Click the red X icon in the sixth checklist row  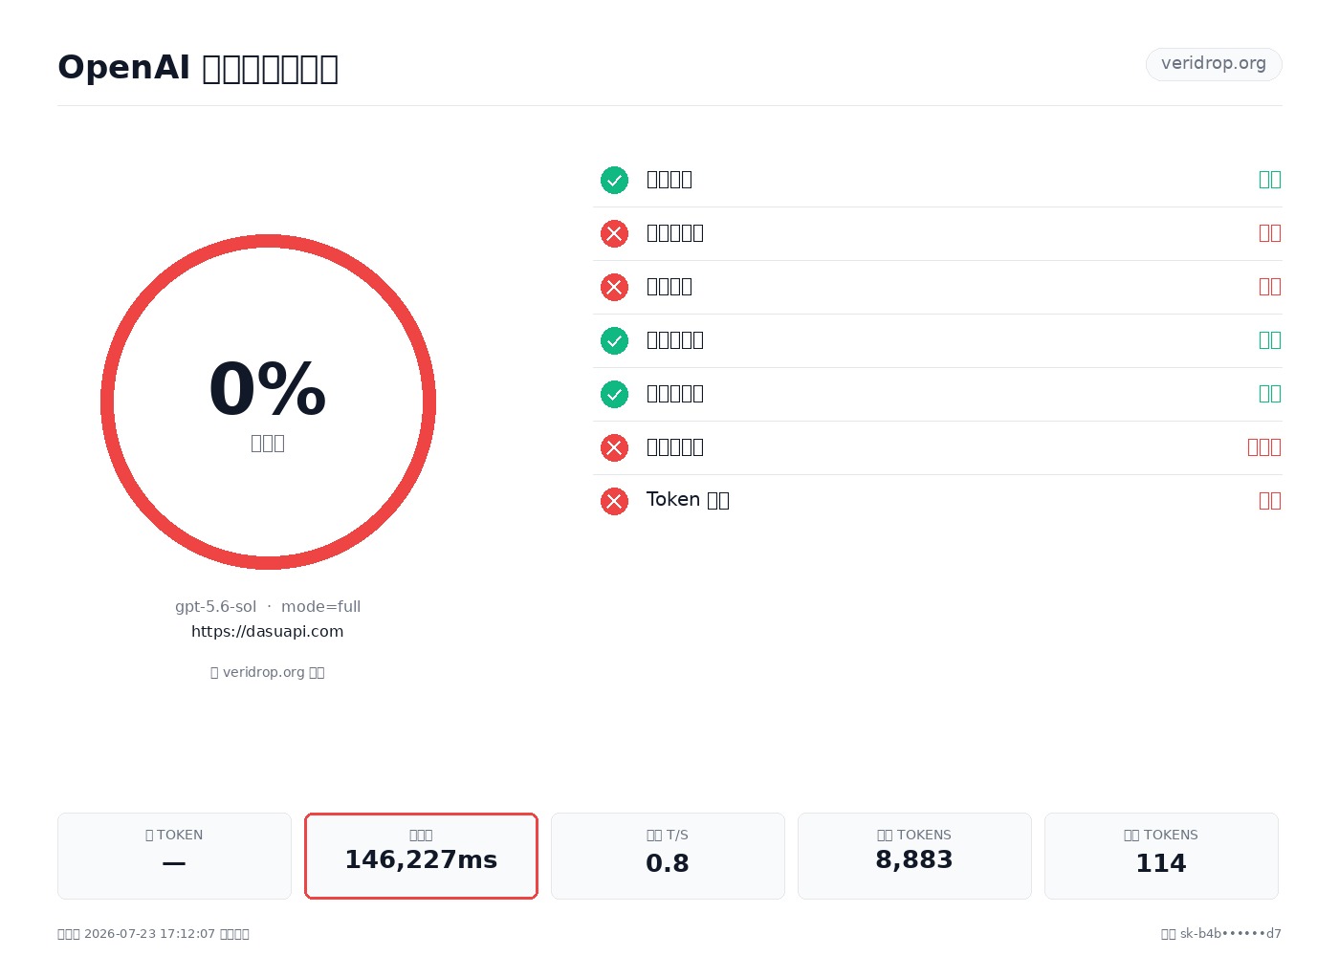[614, 447]
